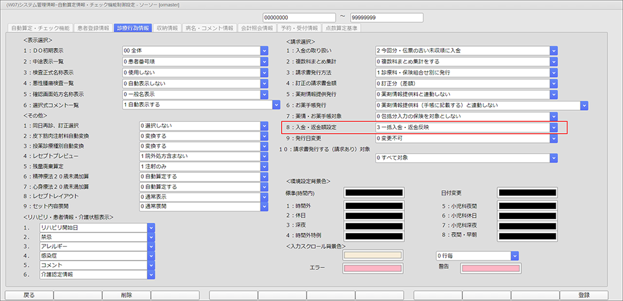
Task: Open the 収納情報 tab
Action: pyautogui.click(x=168, y=28)
